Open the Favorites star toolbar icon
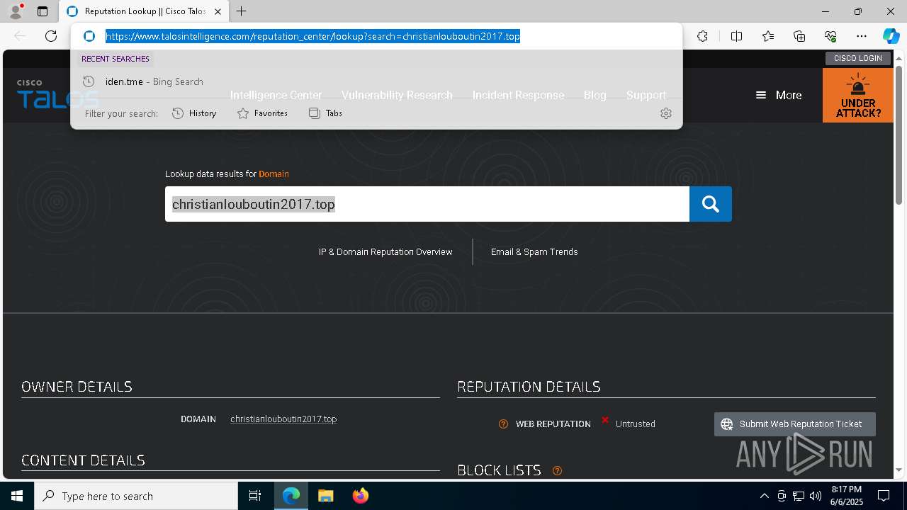The image size is (907, 510). [768, 36]
